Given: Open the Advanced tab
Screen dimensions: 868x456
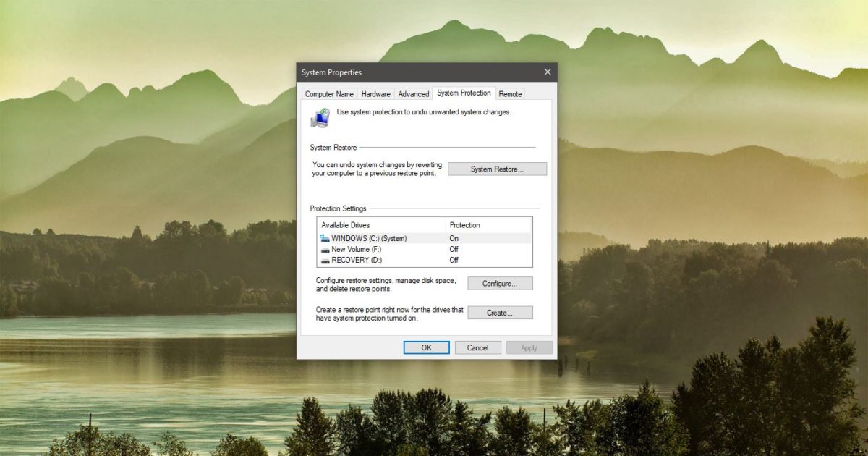Looking at the screenshot, I should coord(413,93).
